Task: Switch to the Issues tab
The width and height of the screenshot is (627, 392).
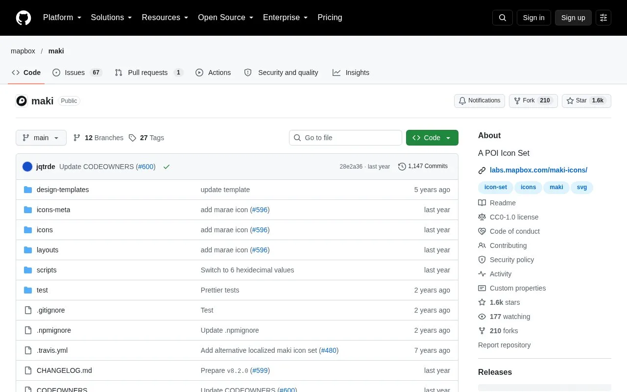Action: tap(77, 73)
